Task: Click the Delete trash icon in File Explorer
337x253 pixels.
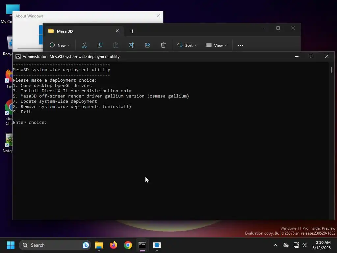Action: pos(163,45)
